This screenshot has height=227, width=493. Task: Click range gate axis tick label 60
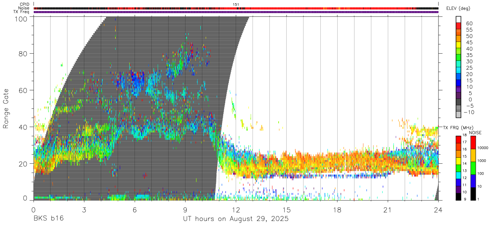(23, 90)
